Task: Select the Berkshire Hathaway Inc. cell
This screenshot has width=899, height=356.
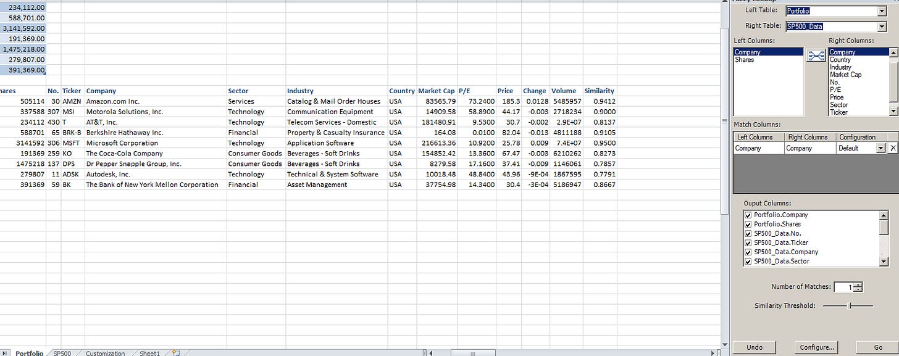Action: click(156, 133)
